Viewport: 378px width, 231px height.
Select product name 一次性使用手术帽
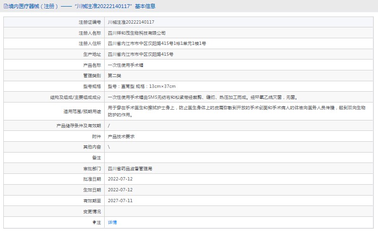pos(126,65)
